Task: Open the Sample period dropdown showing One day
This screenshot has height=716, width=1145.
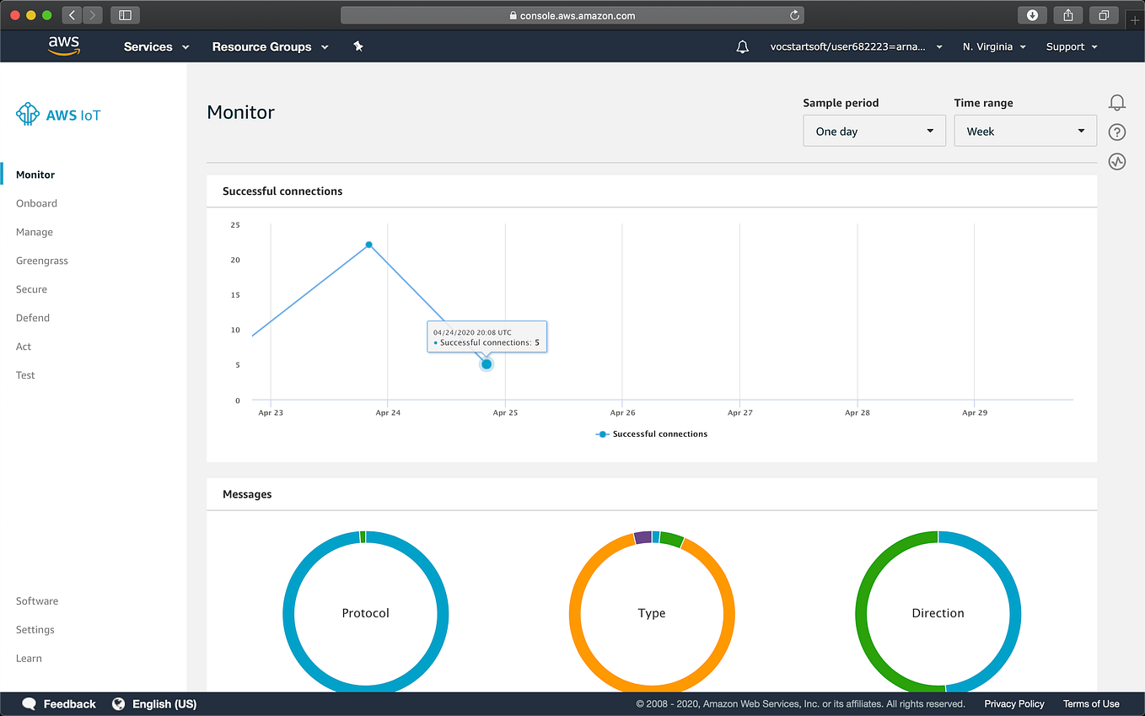Action: [x=874, y=131]
